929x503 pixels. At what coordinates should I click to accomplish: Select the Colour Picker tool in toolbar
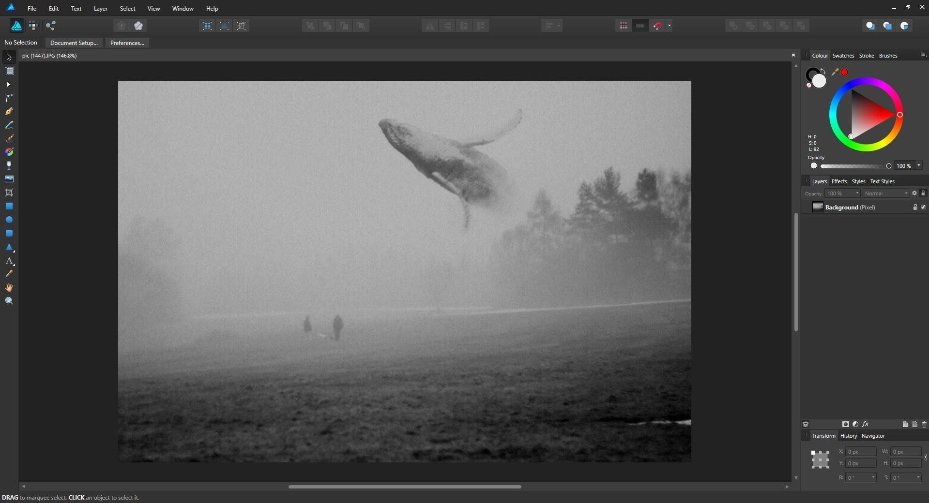pos(9,274)
